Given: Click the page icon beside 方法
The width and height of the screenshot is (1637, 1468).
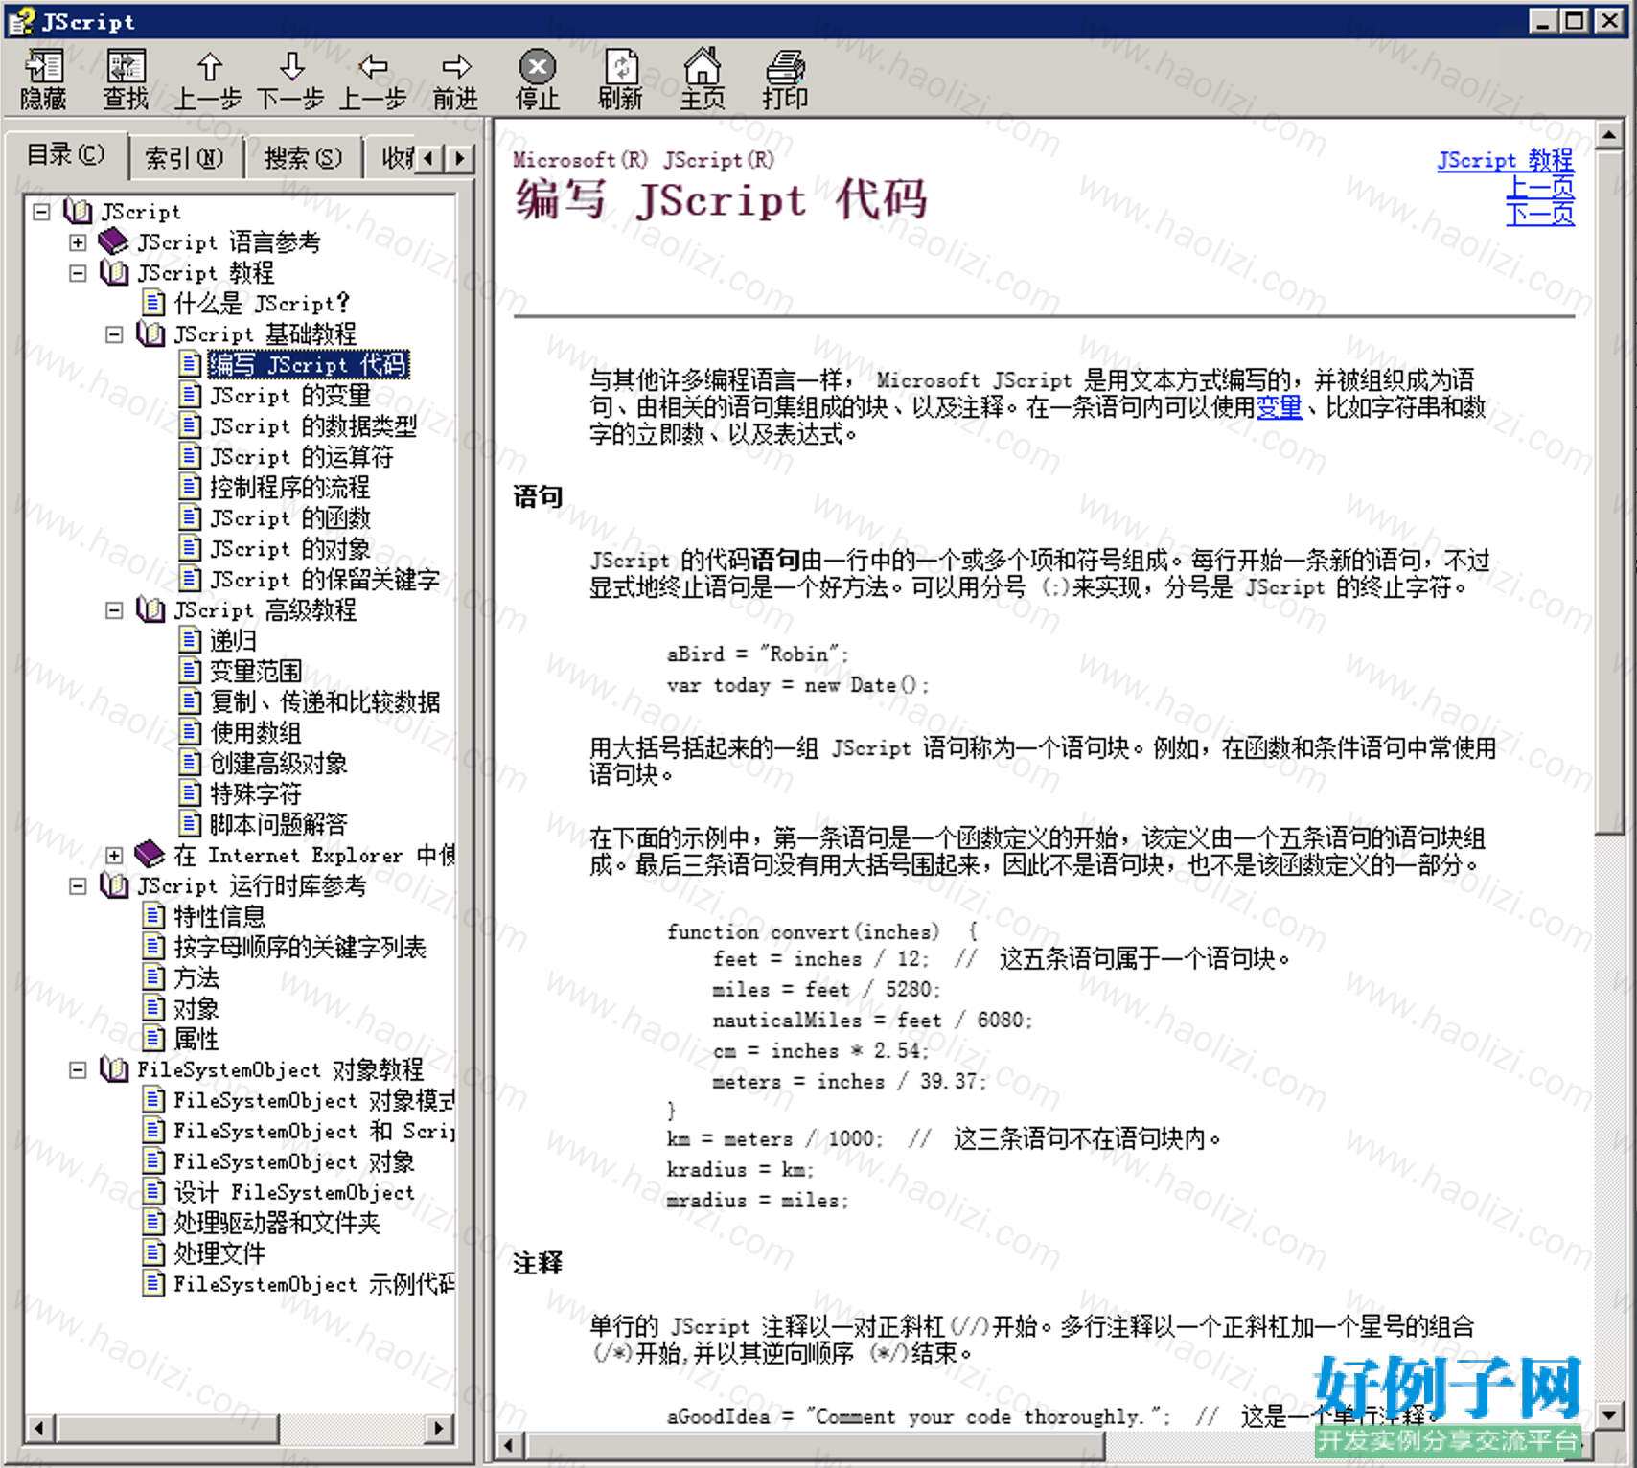Looking at the screenshot, I should tap(153, 977).
